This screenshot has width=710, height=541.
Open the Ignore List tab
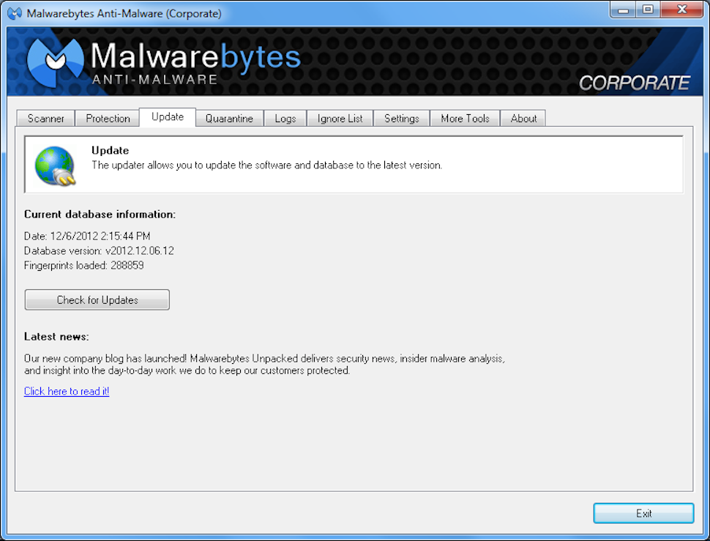coord(340,118)
